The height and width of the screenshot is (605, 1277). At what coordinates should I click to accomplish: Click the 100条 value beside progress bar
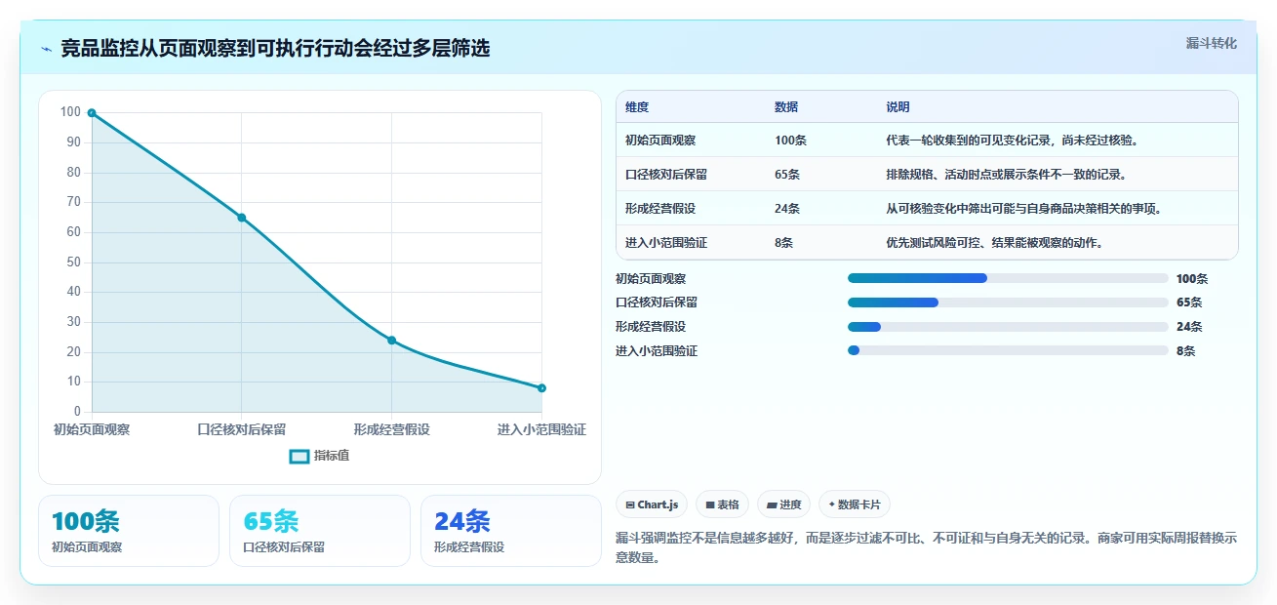(1192, 279)
